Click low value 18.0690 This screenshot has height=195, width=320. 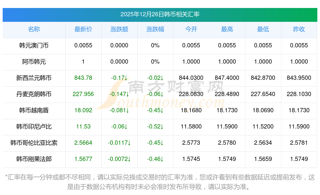coord(263,110)
